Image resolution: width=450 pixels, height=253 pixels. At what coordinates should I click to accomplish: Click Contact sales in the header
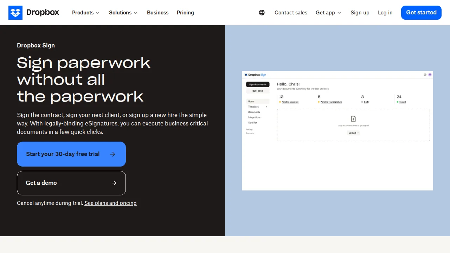coord(291,13)
